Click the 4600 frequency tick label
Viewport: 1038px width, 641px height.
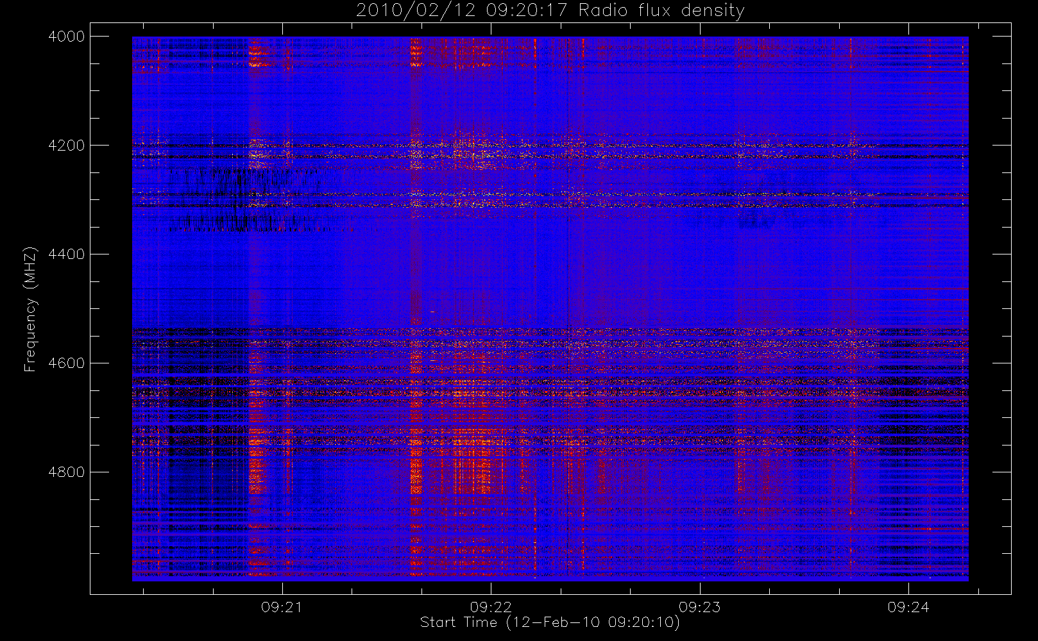[x=67, y=363]
